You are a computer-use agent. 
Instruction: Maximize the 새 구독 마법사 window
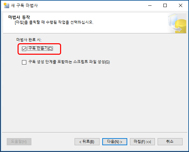[165, 5]
